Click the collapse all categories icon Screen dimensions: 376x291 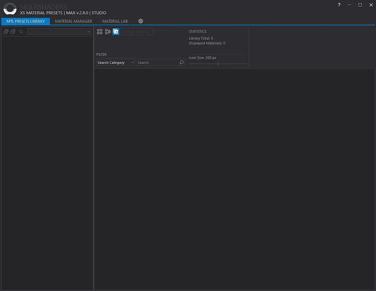tap(13, 32)
